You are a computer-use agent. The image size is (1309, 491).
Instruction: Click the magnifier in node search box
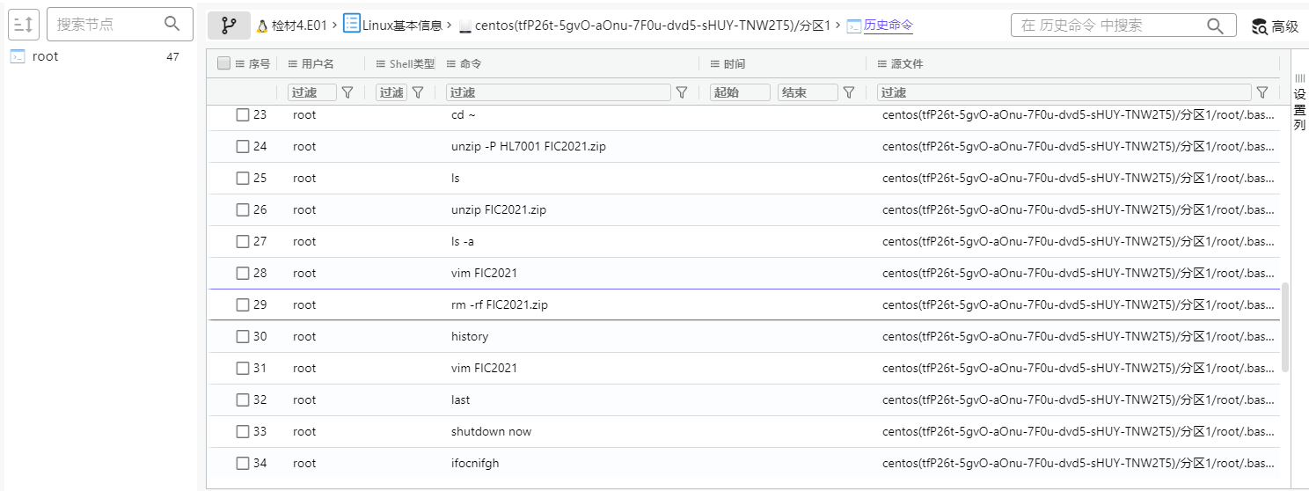pyautogui.click(x=172, y=25)
